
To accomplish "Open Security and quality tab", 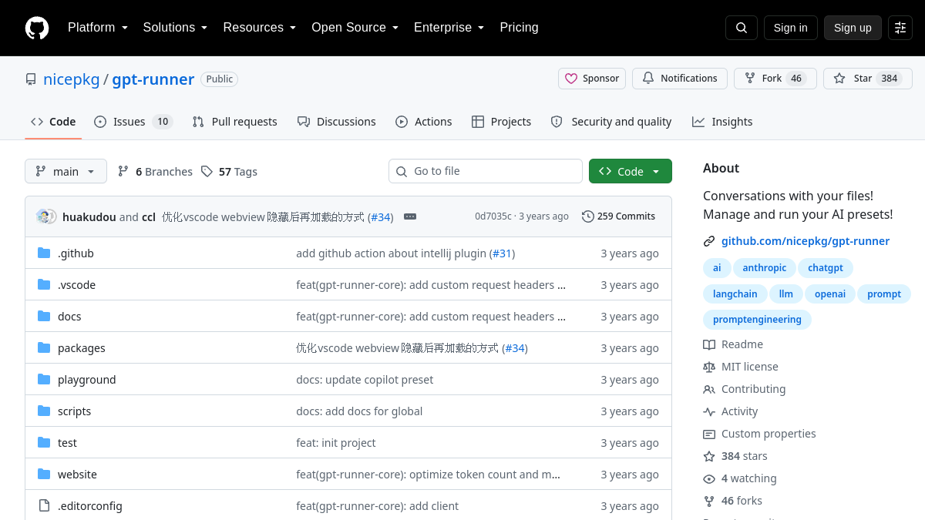I will click(x=611, y=122).
